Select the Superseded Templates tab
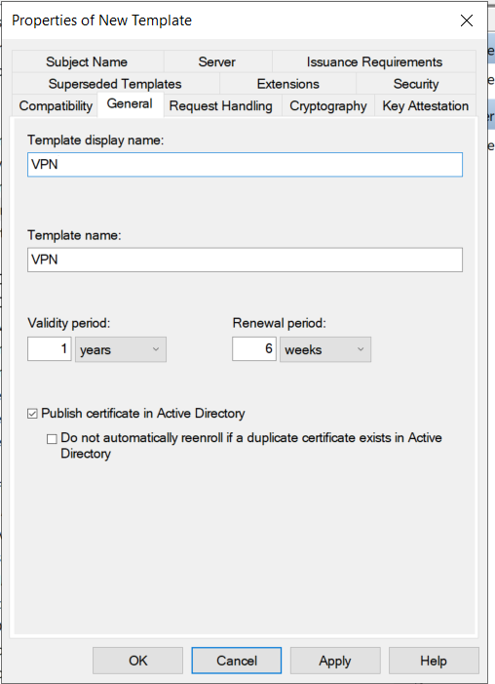Image resolution: width=495 pixels, height=684 pixels. coord(116,83)
